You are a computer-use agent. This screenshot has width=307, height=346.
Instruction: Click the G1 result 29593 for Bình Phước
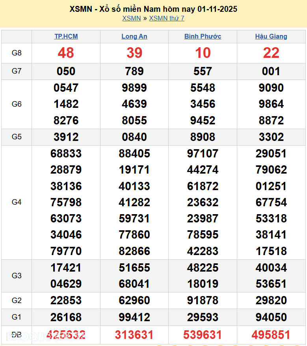[x=203, y=317]
